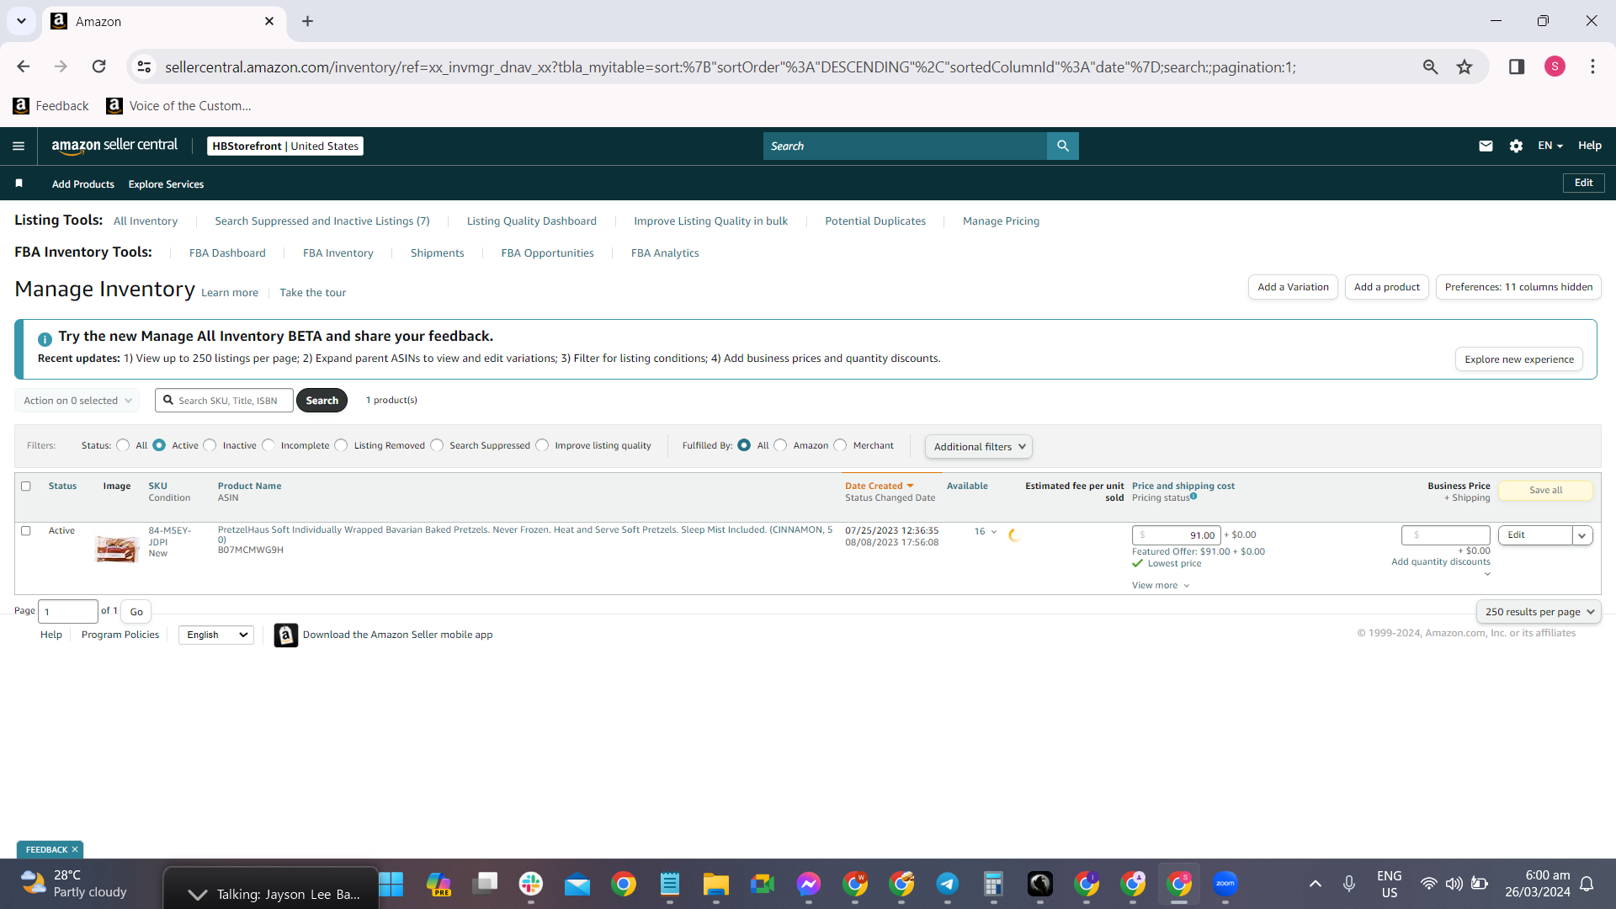This screenshot has height=909, width=1616.
Task: Check the select-all checkbox in table header
Action: (x=26, y=486)
